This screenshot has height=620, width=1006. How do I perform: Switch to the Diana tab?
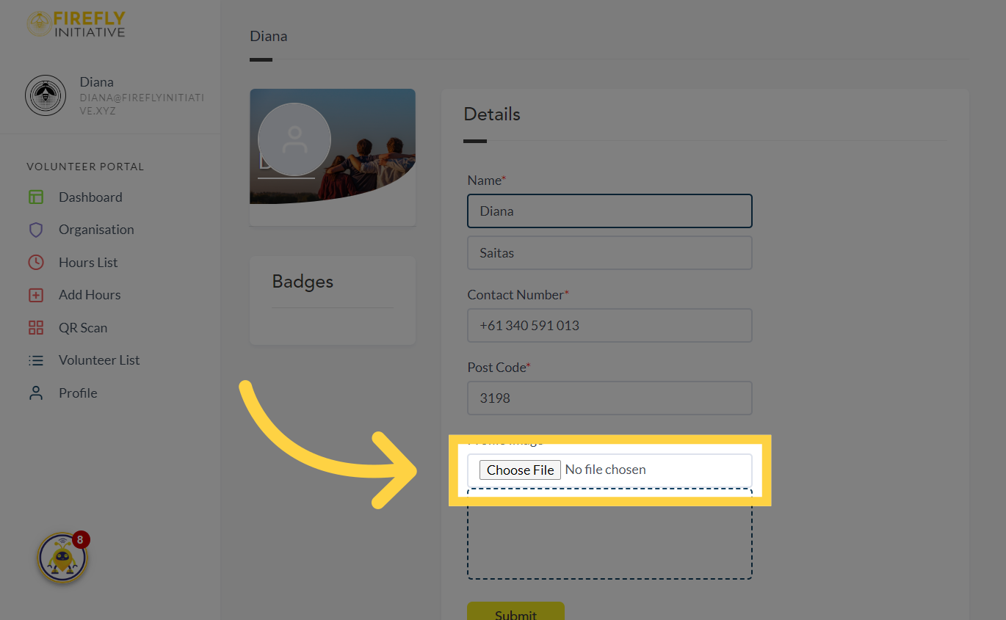coord(268,35)
